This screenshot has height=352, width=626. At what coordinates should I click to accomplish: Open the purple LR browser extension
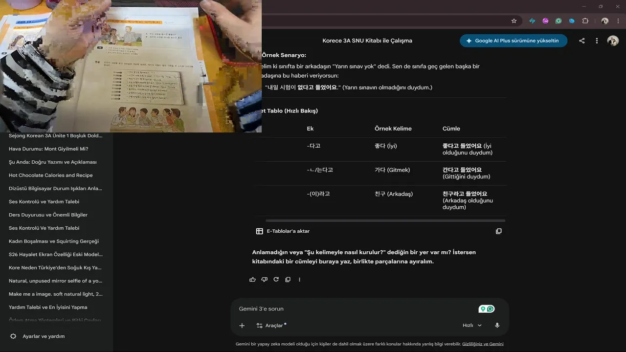[545, 21]
